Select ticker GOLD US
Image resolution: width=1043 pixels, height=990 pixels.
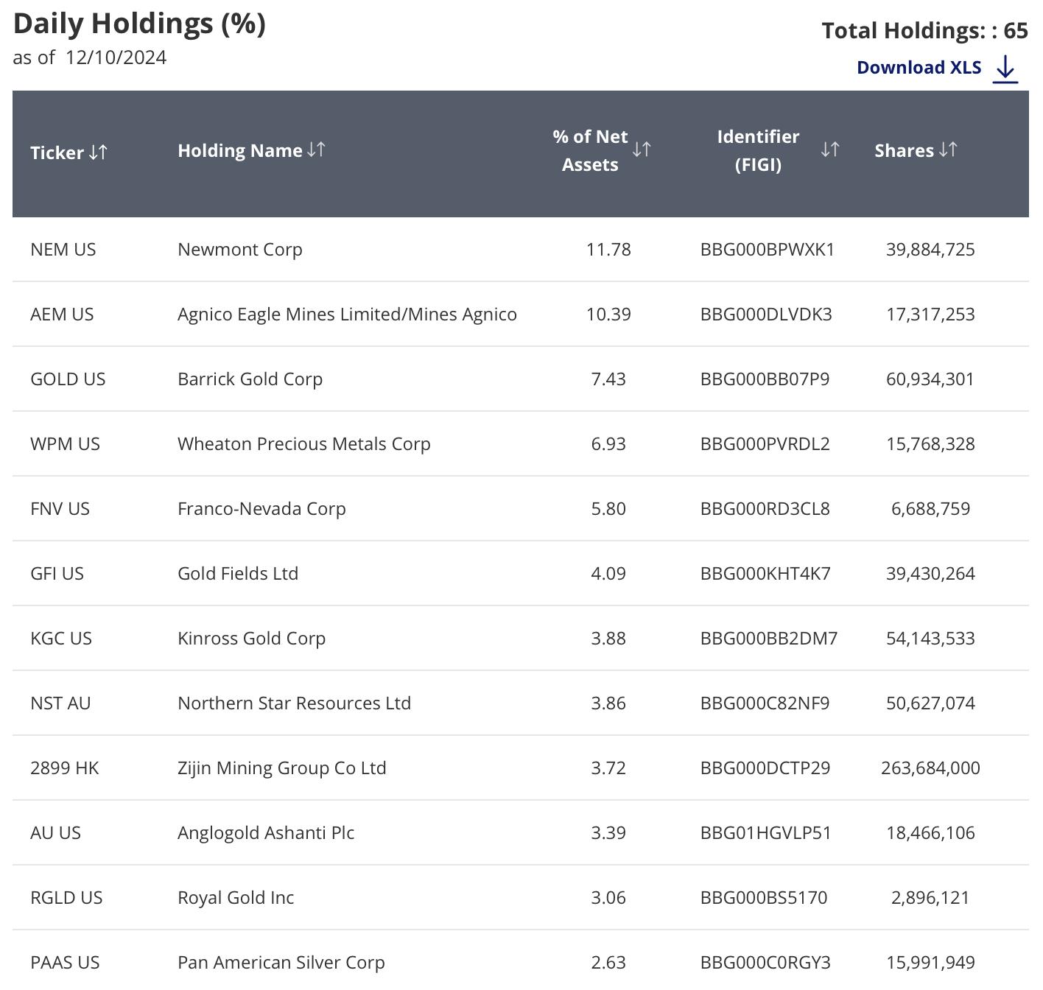[68, 379]
